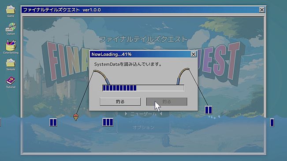Select オプション in the title menu
The height and width of the screenshot is (161, 287).
tap(143, 128)
